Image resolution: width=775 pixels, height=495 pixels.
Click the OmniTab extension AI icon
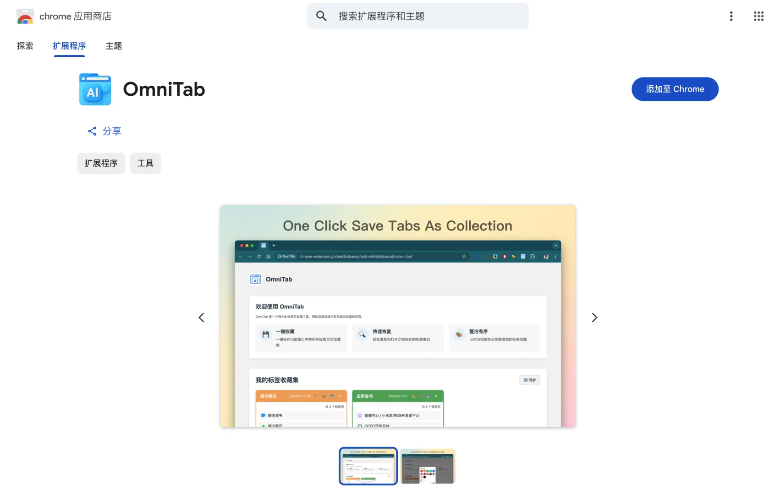[x=94, y=89]
